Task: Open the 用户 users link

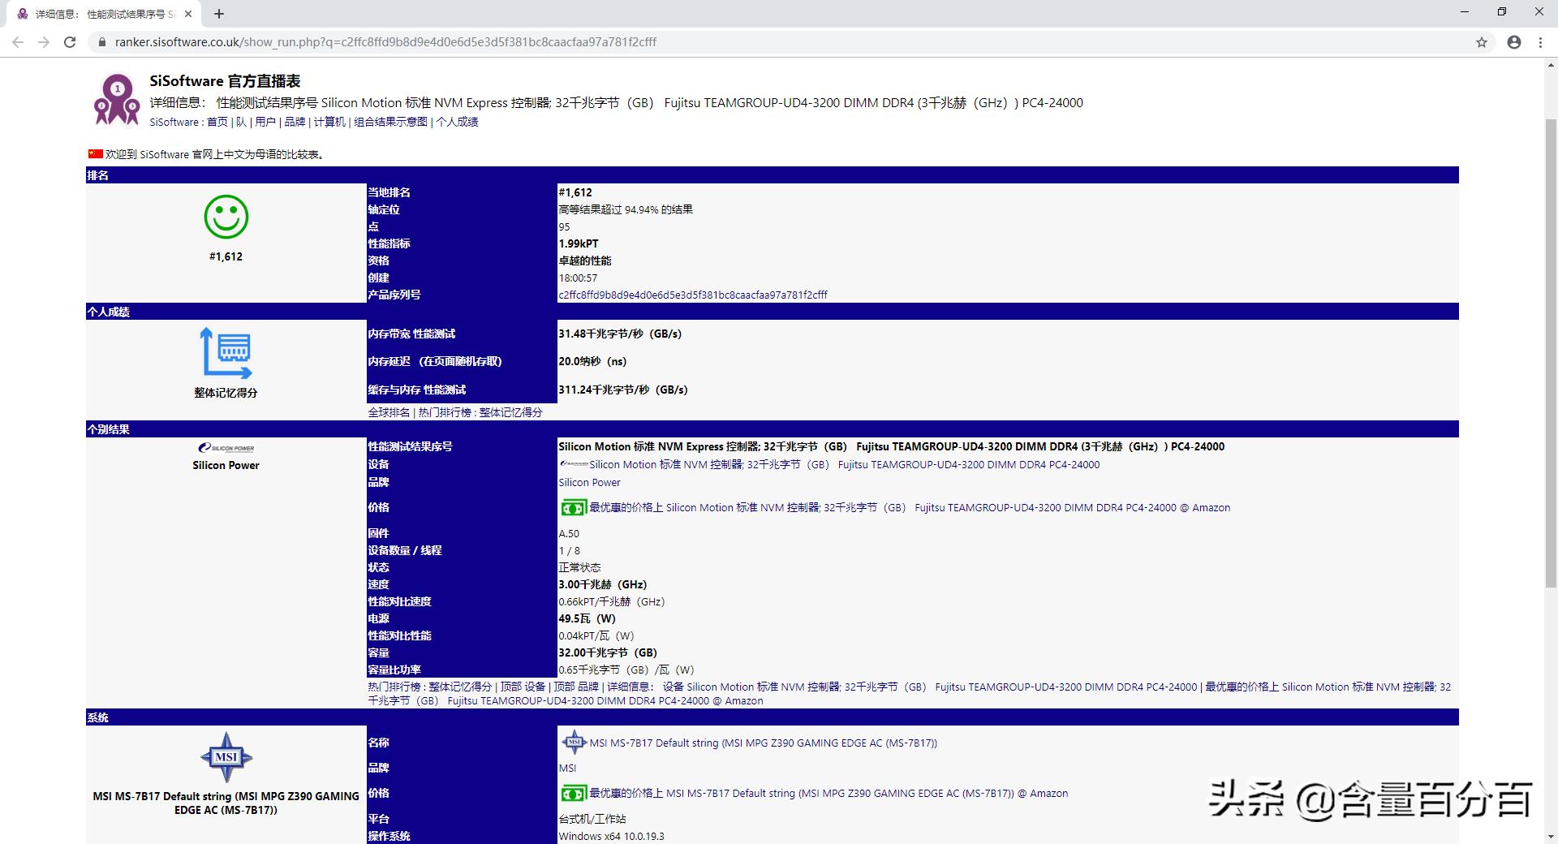Action: tap(265, 122)
